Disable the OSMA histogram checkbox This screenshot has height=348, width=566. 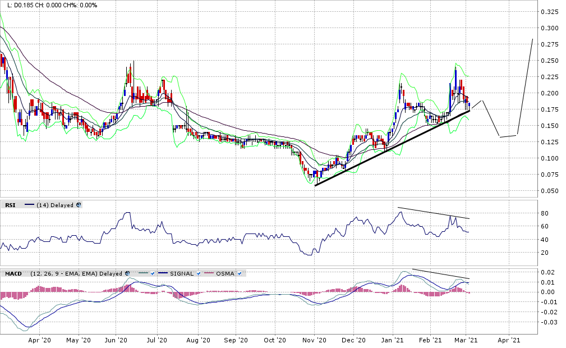click(x=240, y=273)
